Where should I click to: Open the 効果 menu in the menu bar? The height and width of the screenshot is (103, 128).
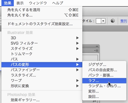click(8, 3)
